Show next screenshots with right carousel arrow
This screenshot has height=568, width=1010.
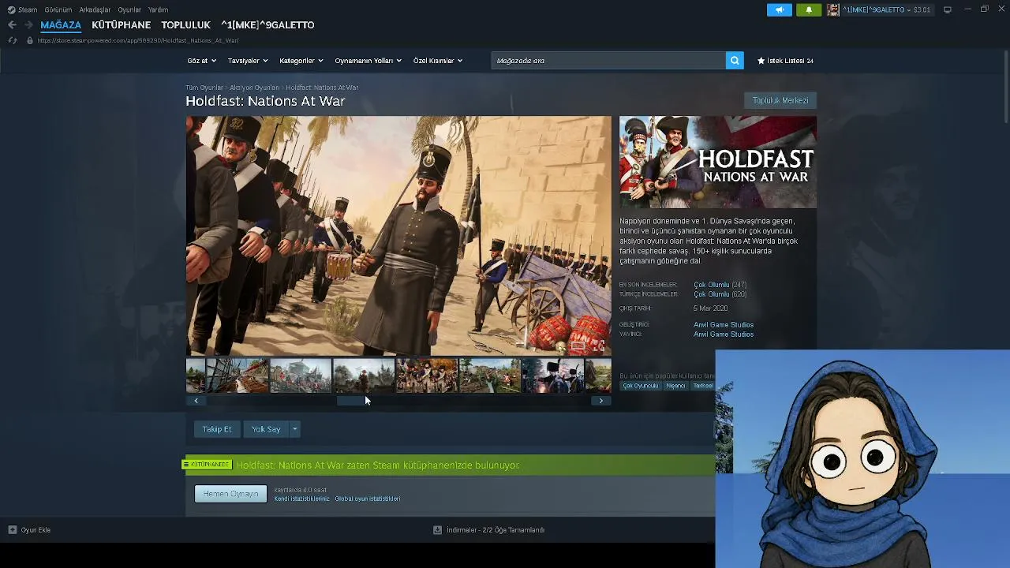pyautogui.click(x=601, y=401)
